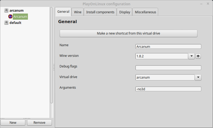The height and width of the screenshot is (128, 213).
Task: Select the Arcanum shortcut tree item
Action: [x=20, y=16]
